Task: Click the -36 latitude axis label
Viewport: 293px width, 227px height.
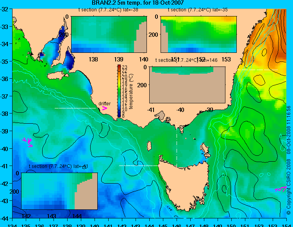Action: click(x=4, y=79)
